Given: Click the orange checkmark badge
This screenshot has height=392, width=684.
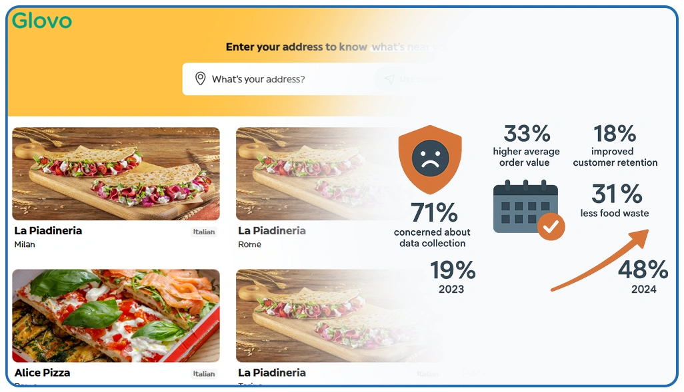Looking at the screenshot, I should click(551, 227).
